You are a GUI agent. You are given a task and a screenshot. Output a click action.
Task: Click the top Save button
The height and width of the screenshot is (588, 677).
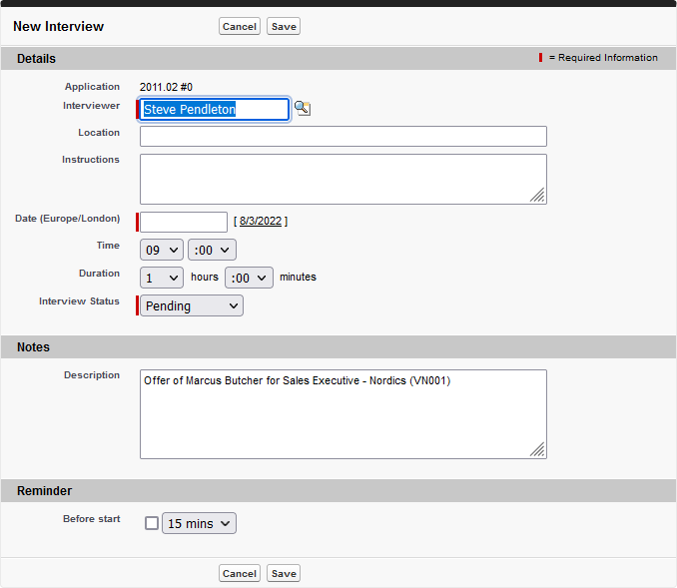click(284, 27)
